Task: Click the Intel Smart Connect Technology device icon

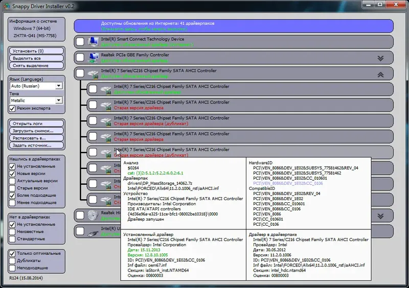Action: [93, 42]
